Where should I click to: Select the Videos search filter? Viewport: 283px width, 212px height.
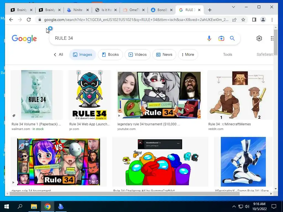tap(138, 55)
